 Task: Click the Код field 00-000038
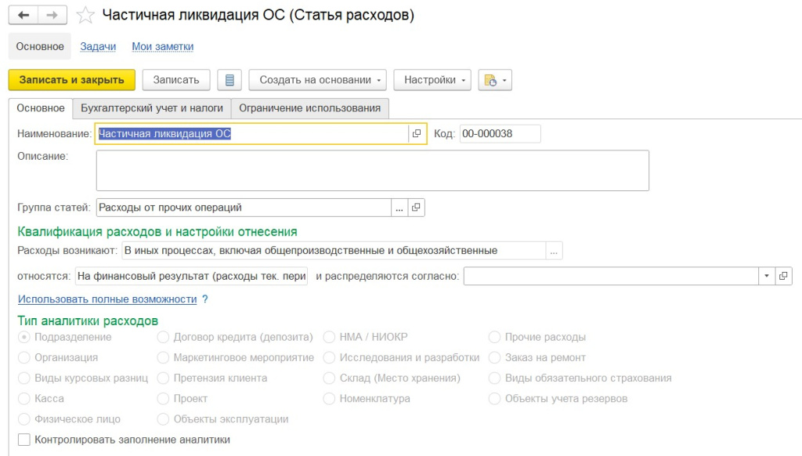click(500, 133)
